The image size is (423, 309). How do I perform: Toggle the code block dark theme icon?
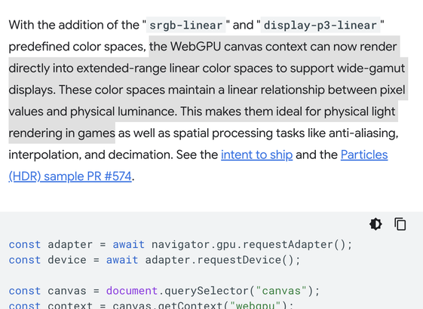coord(375,224)
